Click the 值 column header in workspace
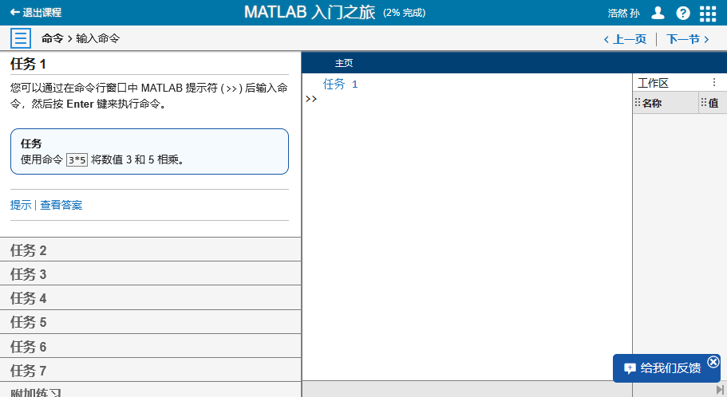 713,103
